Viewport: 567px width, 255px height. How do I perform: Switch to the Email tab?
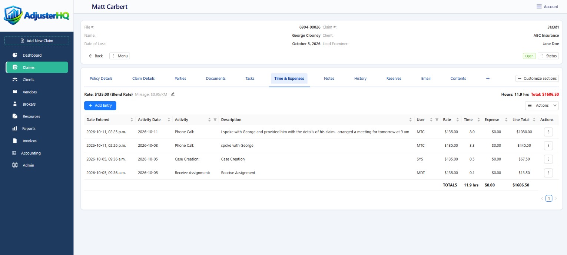point(426,79)
